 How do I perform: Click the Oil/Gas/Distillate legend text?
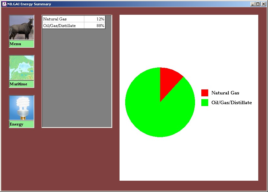232,103
